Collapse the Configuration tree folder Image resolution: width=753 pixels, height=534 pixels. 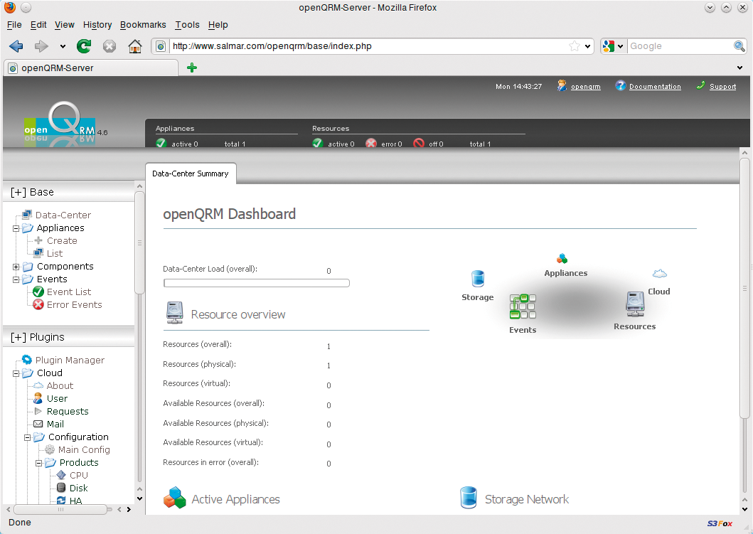[27, 437]
